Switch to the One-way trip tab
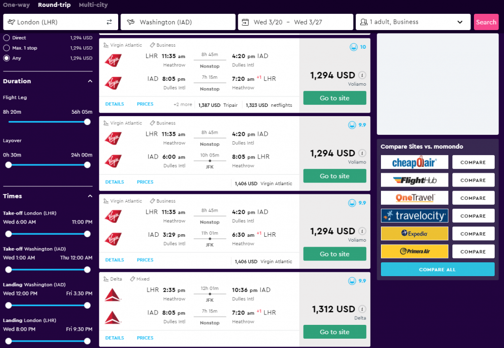504x348 pixels. pos(16,5)
